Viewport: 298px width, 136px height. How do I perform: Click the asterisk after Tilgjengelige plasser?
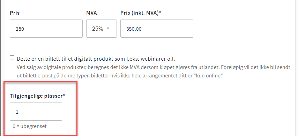pyautogui.click(x=64, y=95)
